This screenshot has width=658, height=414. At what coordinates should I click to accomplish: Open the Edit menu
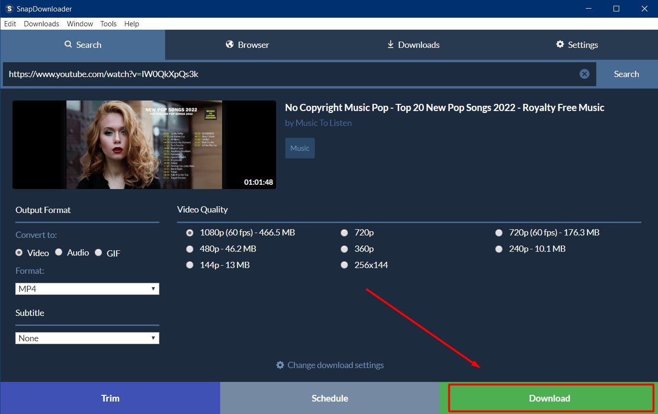click(10, 23)
